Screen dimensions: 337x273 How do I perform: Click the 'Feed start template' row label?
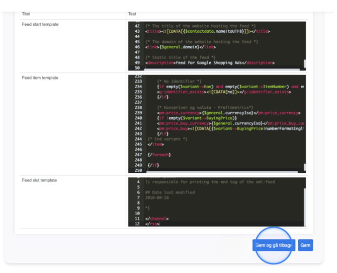[x=40, y=24]
